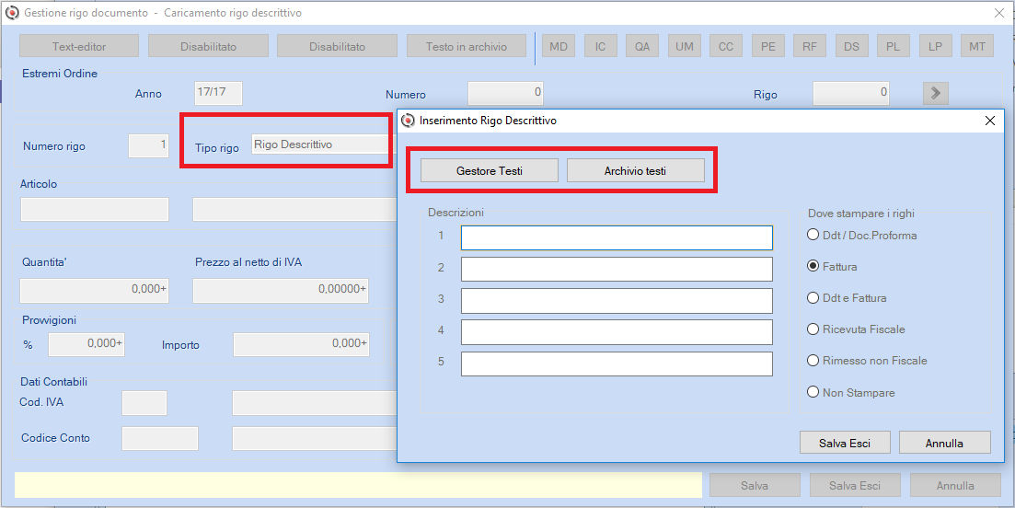Screen dimensions: 1015x508
Task: Focus description field 1
Action: point(617,237)
